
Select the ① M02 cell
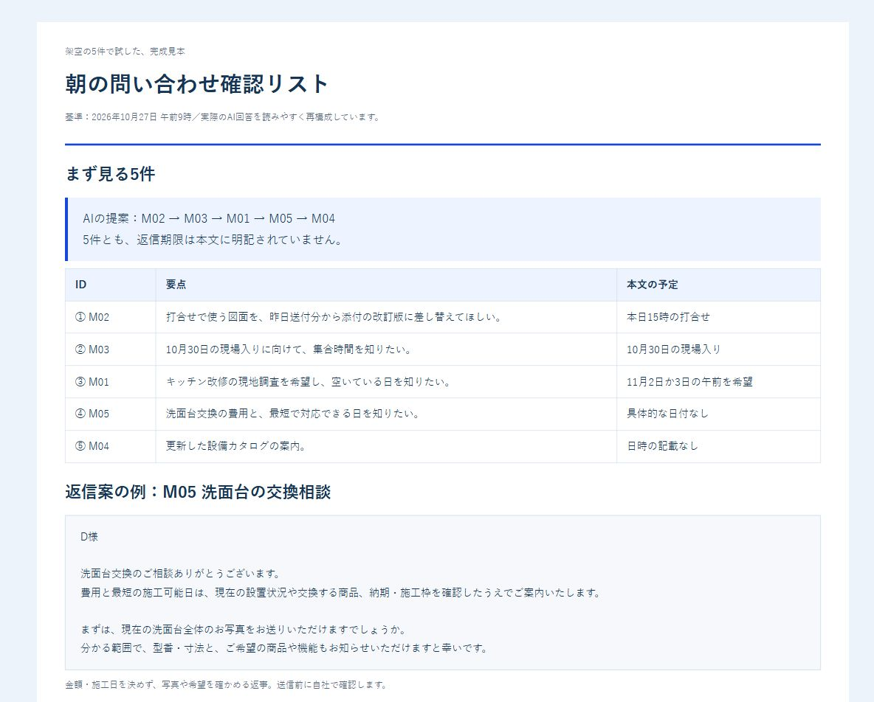tap(111, 317)
